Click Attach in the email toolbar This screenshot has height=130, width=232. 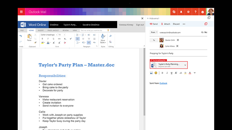tap(166, 24)
